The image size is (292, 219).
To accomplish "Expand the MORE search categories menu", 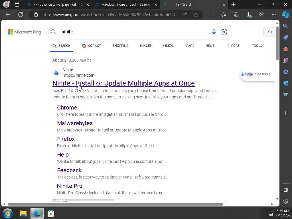I will coord(233,46).
